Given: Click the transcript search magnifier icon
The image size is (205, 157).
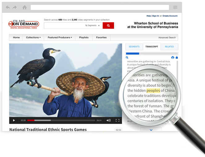Looking at the screenshot, I should (127, 57).
